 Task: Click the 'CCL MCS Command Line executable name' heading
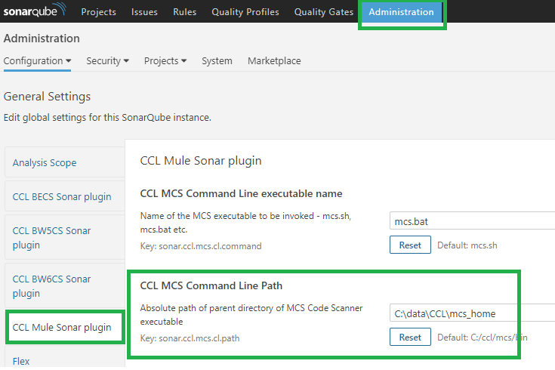tap(241, 193)
